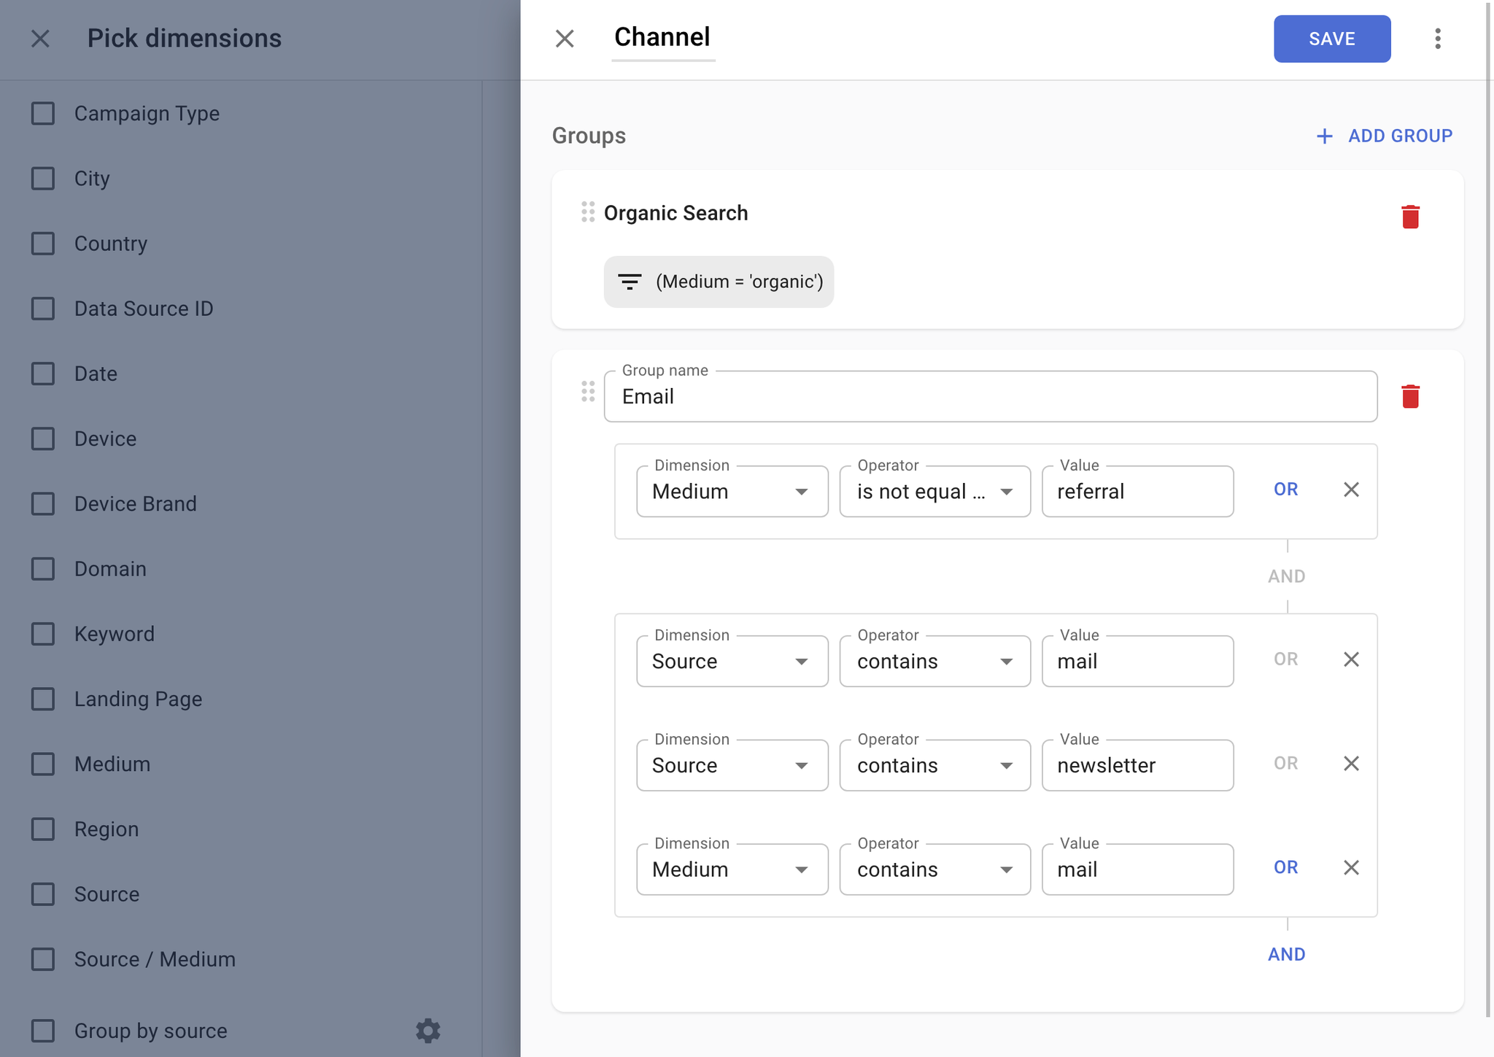Add a new group
1494x1057 pixels.
(1384, 136)
